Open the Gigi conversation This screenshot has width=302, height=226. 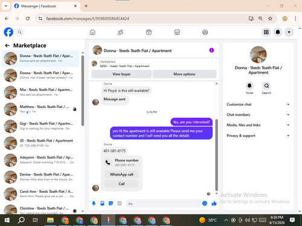tap(40, 126)
